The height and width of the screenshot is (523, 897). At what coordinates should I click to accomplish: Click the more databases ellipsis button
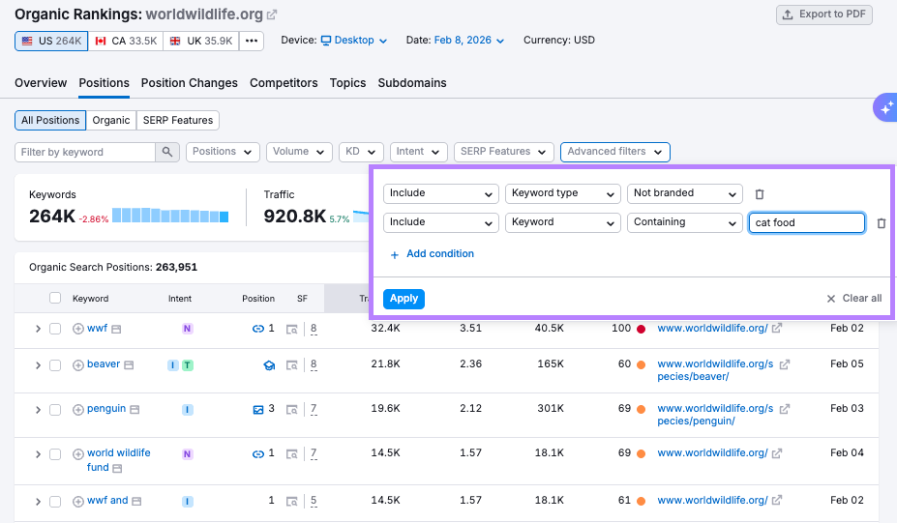pos(251,41)
